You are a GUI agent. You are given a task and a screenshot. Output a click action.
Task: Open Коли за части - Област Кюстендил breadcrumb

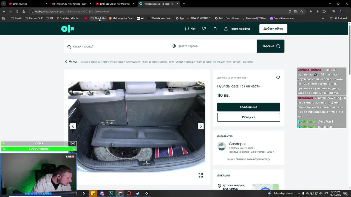177,62
